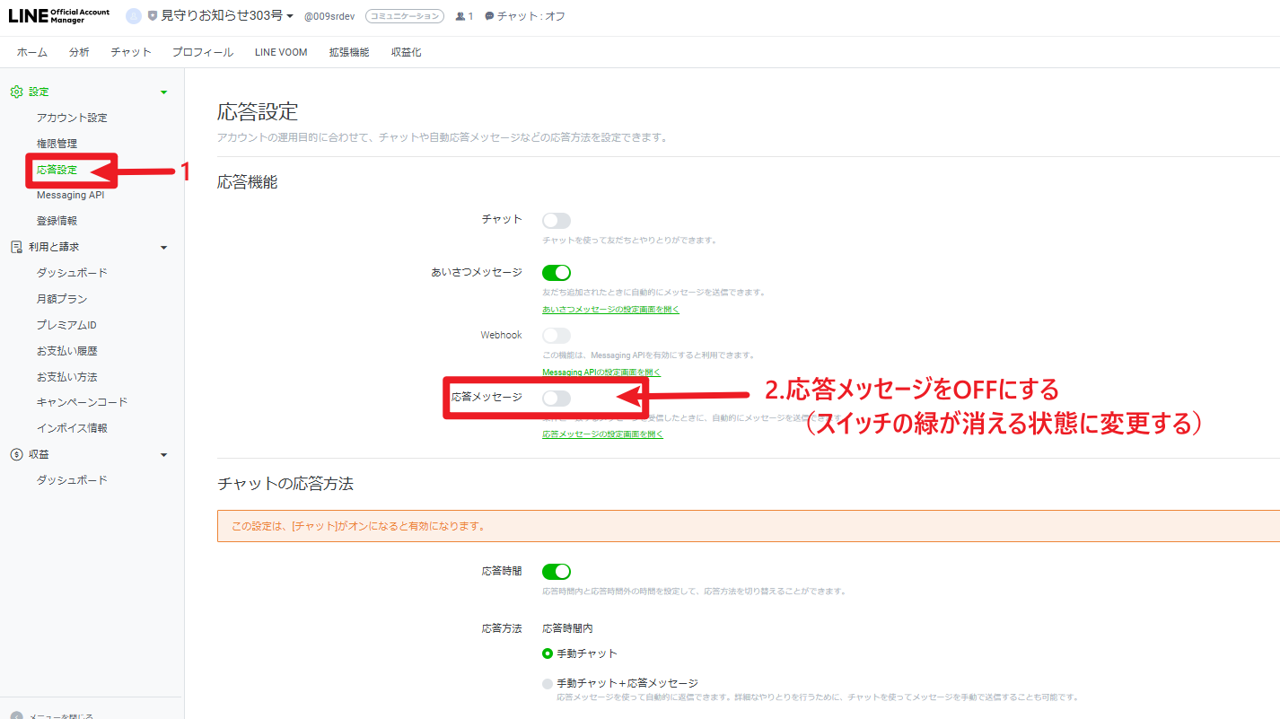This screenshot has width=1280, height=719.
Task: Open the 拡張機能 tab
Action: (x=349, y=52)
